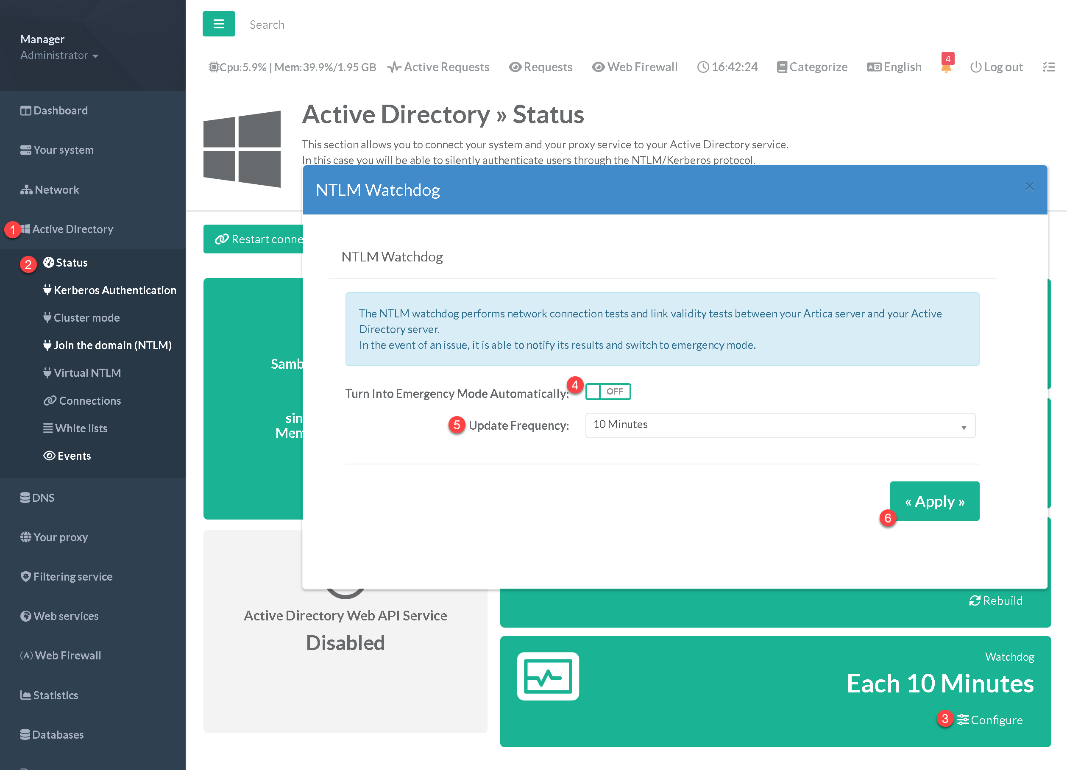Image resolution: width=1067 pixels, height=770 pixels.
Task: Click the task list icon top right
Action: point(1049,67)
